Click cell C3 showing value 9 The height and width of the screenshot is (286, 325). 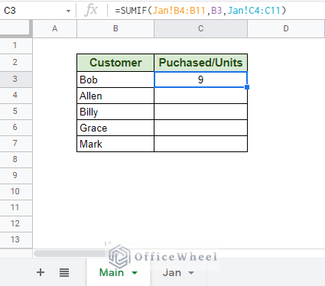tap(201, 80)
